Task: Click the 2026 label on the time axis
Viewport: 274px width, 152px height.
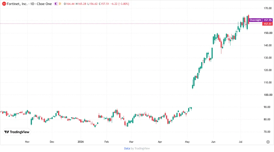Action: [x=81, y=142]
